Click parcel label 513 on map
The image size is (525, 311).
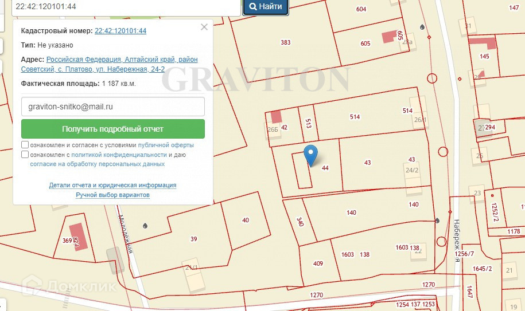[x=308, y=124]
